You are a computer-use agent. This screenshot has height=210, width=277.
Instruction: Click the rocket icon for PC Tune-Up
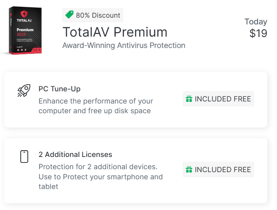(x=24, y=90)
